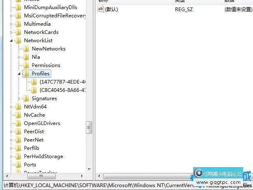Expand the Signatures subkey

(19, 99)
